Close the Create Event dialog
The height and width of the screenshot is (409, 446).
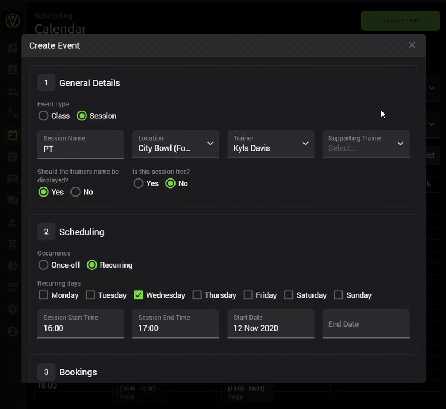click(x=411, y=45)
